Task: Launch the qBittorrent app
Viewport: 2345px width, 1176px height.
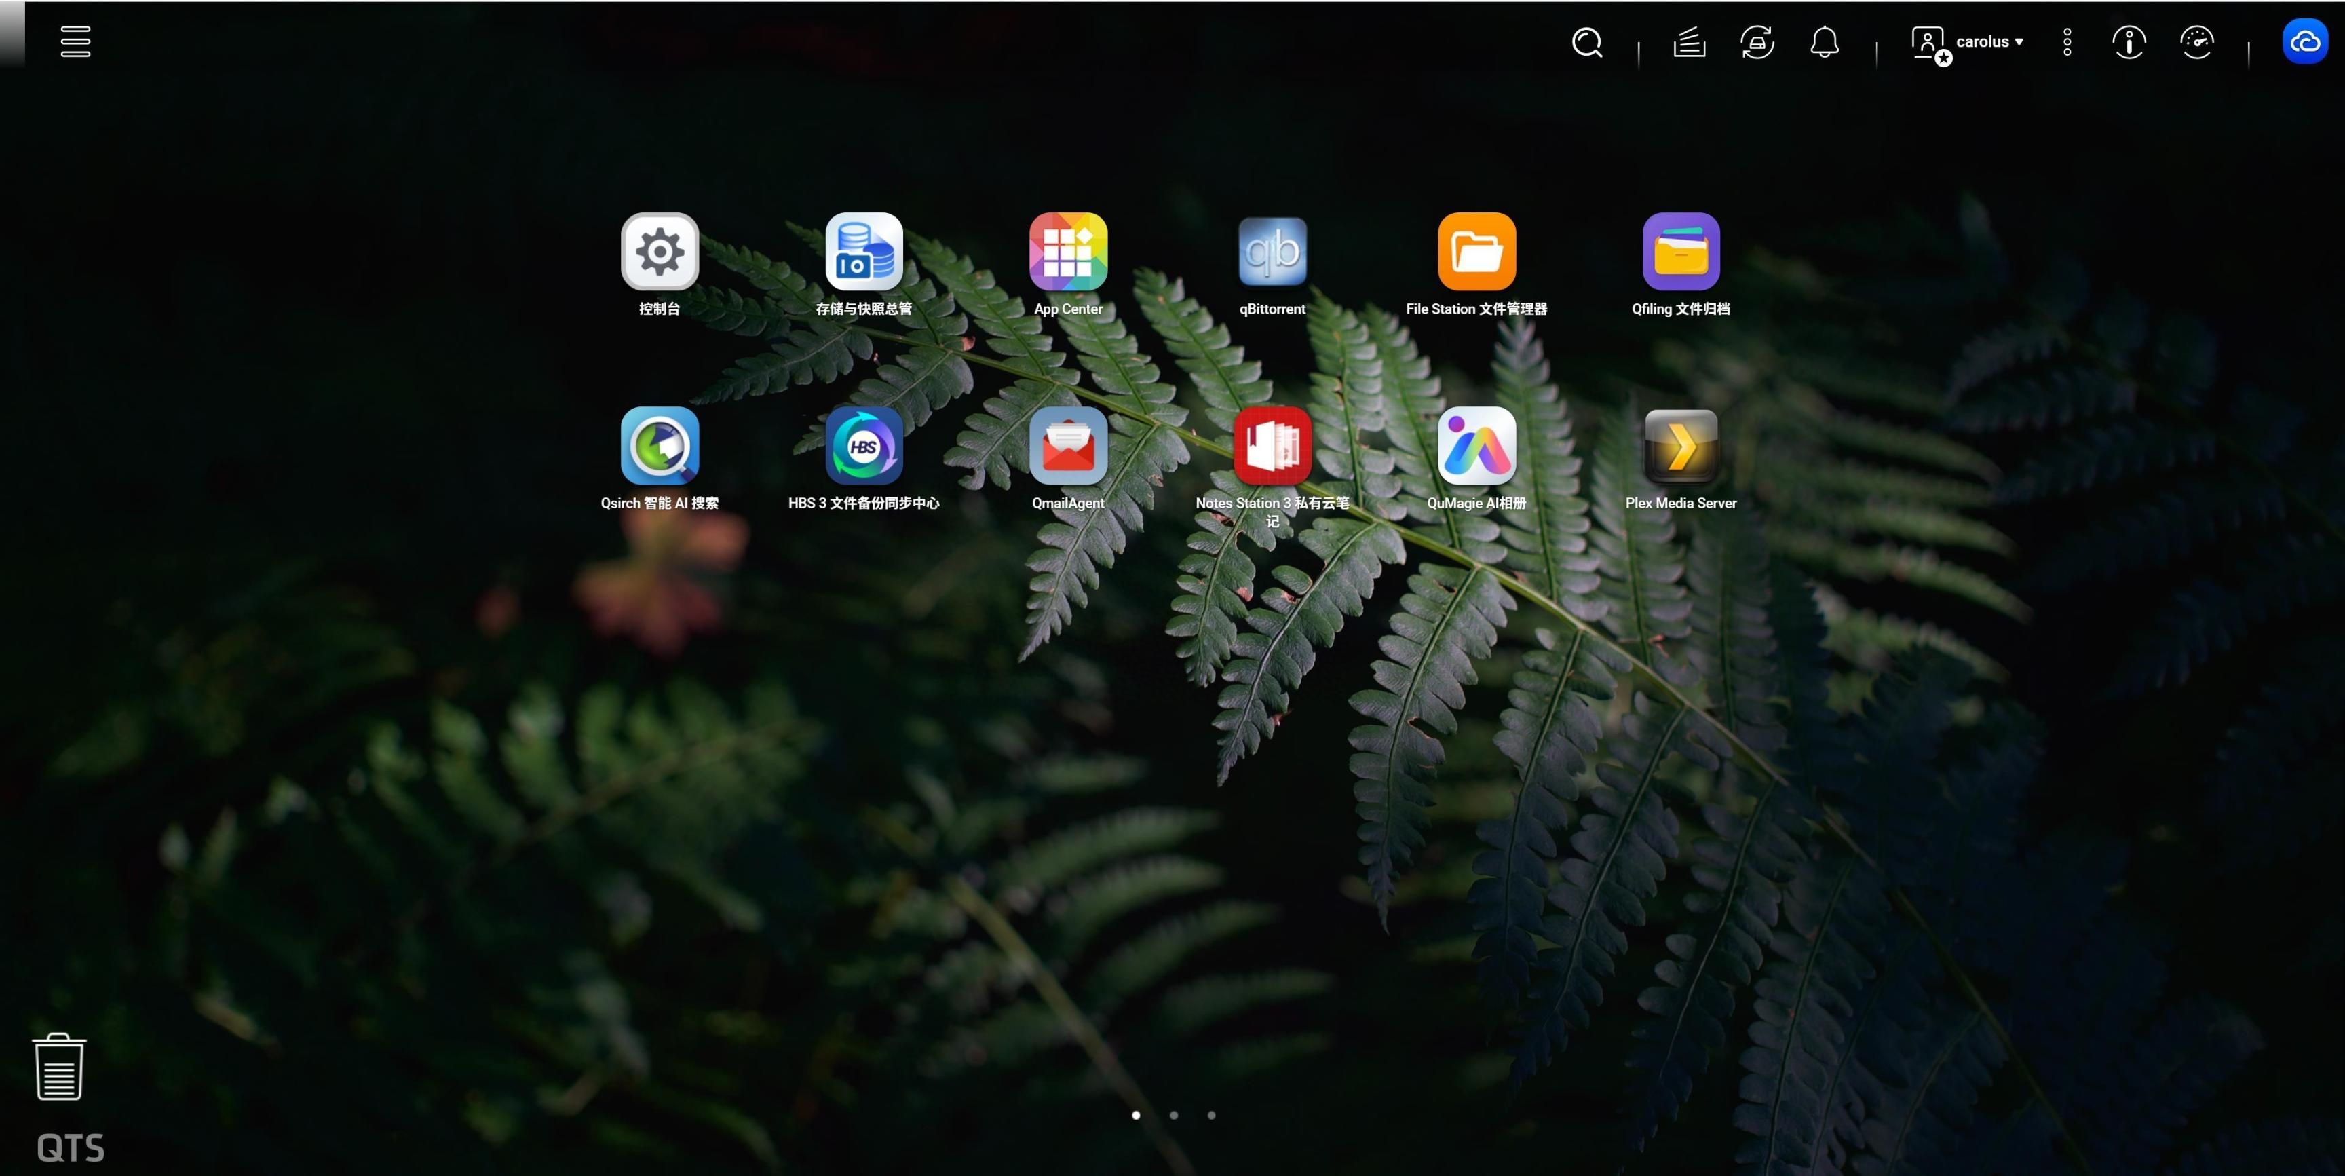Action: [1272, 251]
